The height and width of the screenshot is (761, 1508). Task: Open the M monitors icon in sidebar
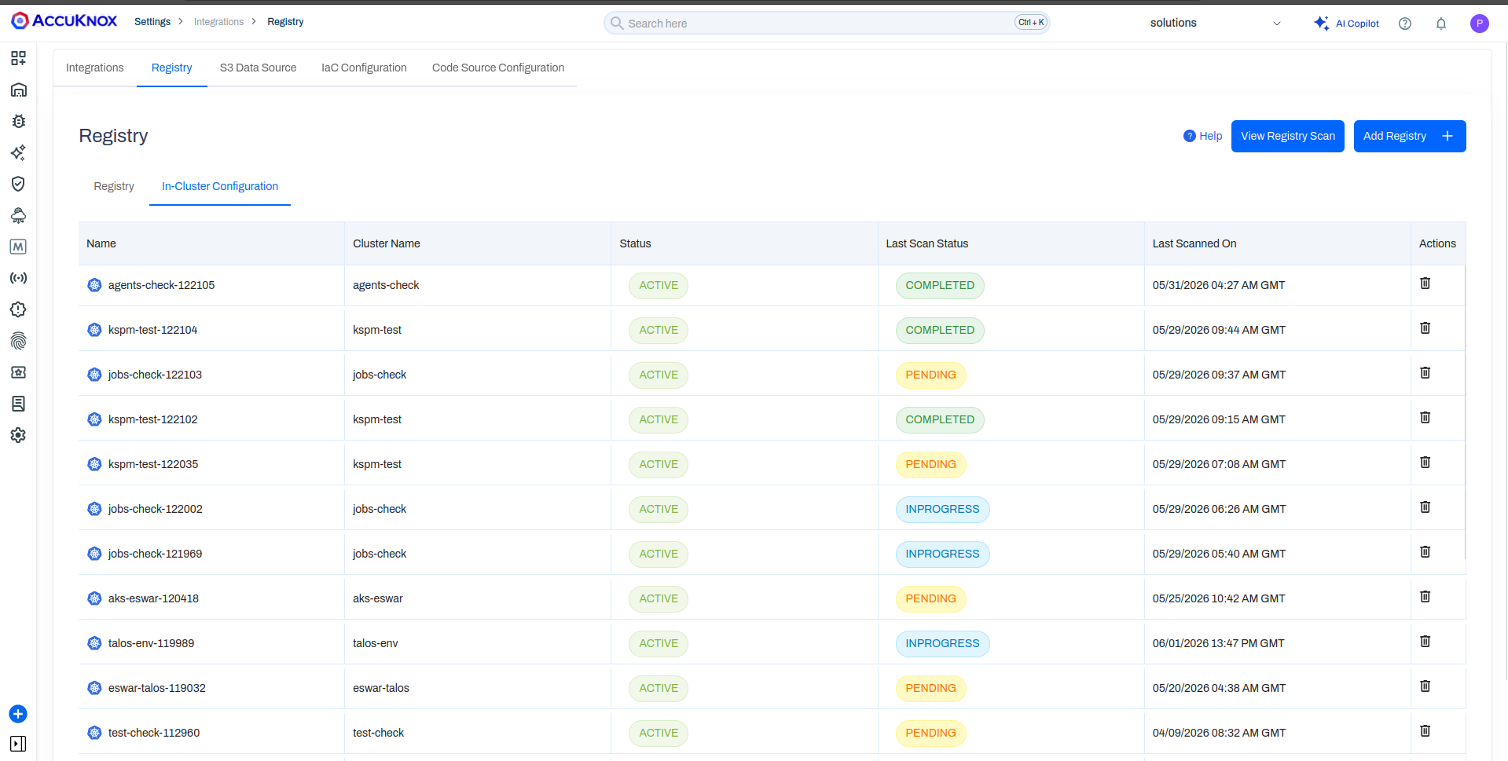18,247
